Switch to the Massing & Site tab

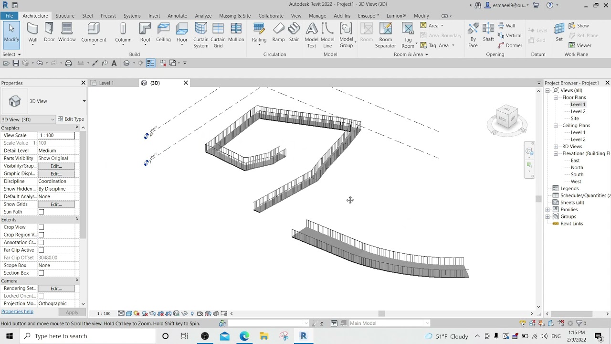click(235, 16)
